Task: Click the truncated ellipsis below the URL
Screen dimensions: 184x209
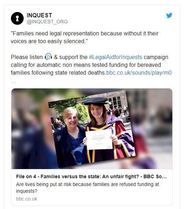Action: (x=13, y=82)
